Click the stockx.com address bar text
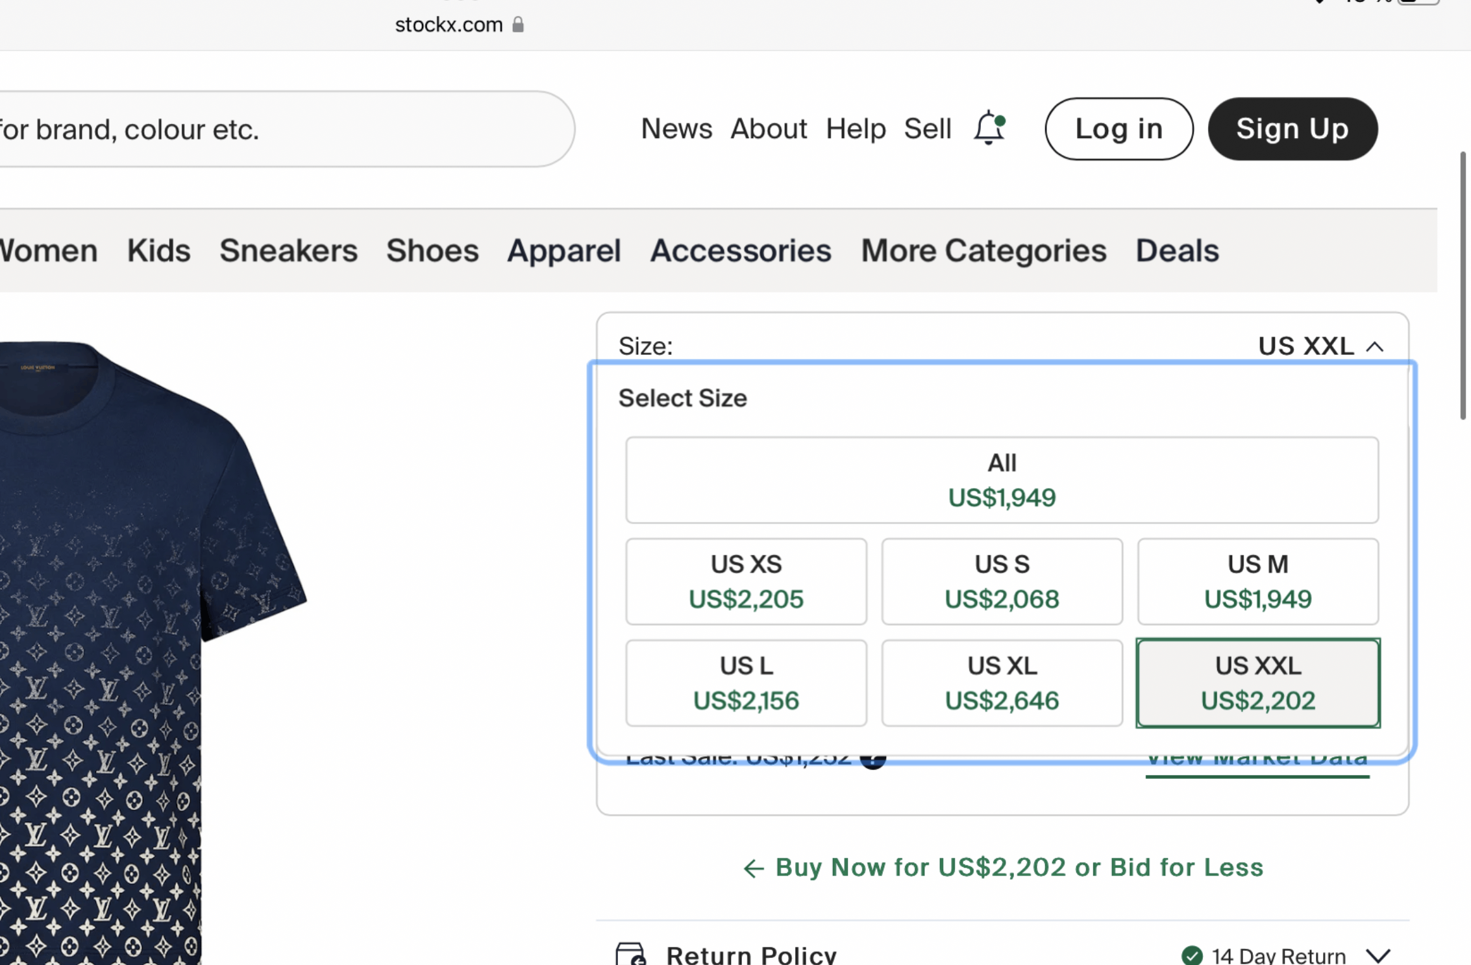 point(449,25)
